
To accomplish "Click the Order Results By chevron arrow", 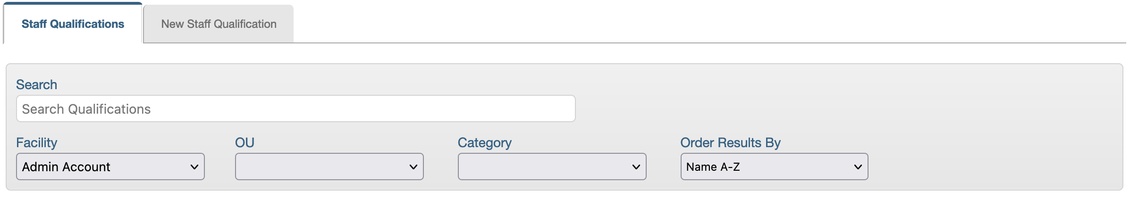I will [858, 167].
